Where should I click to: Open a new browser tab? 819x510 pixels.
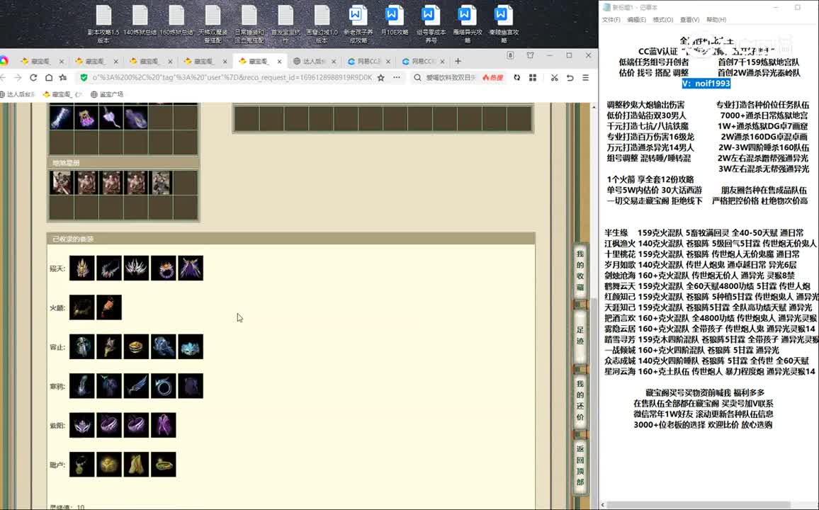[x=458, y=61]
